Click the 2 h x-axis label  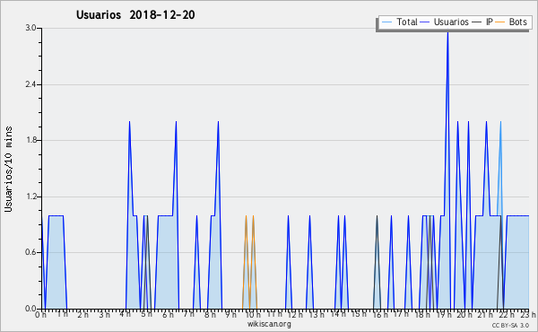(82, 314)
